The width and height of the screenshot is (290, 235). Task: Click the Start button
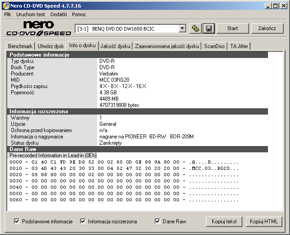(232, 28)
